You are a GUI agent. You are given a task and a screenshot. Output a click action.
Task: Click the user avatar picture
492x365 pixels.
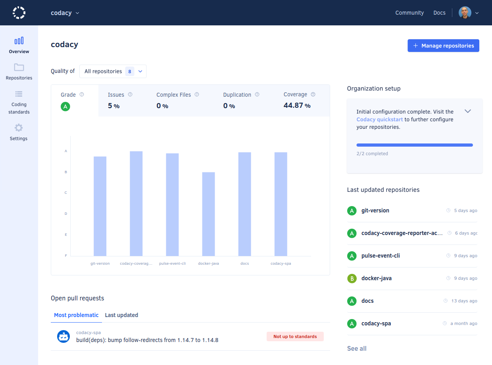(465, 13)
